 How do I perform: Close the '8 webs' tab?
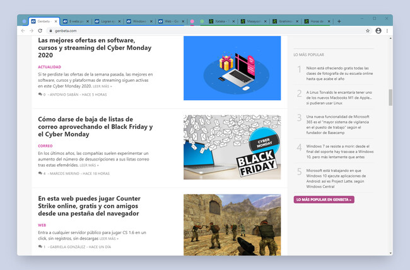point(88,21)
